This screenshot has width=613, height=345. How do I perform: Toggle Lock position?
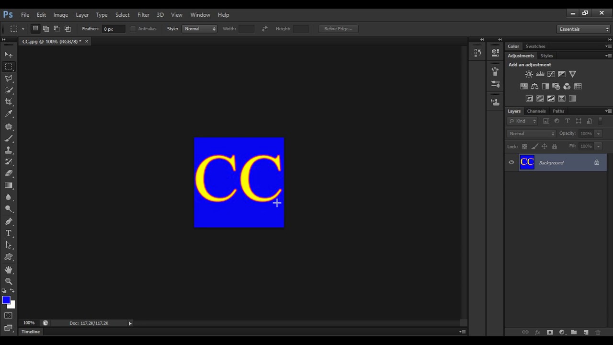tap(545, 147)
